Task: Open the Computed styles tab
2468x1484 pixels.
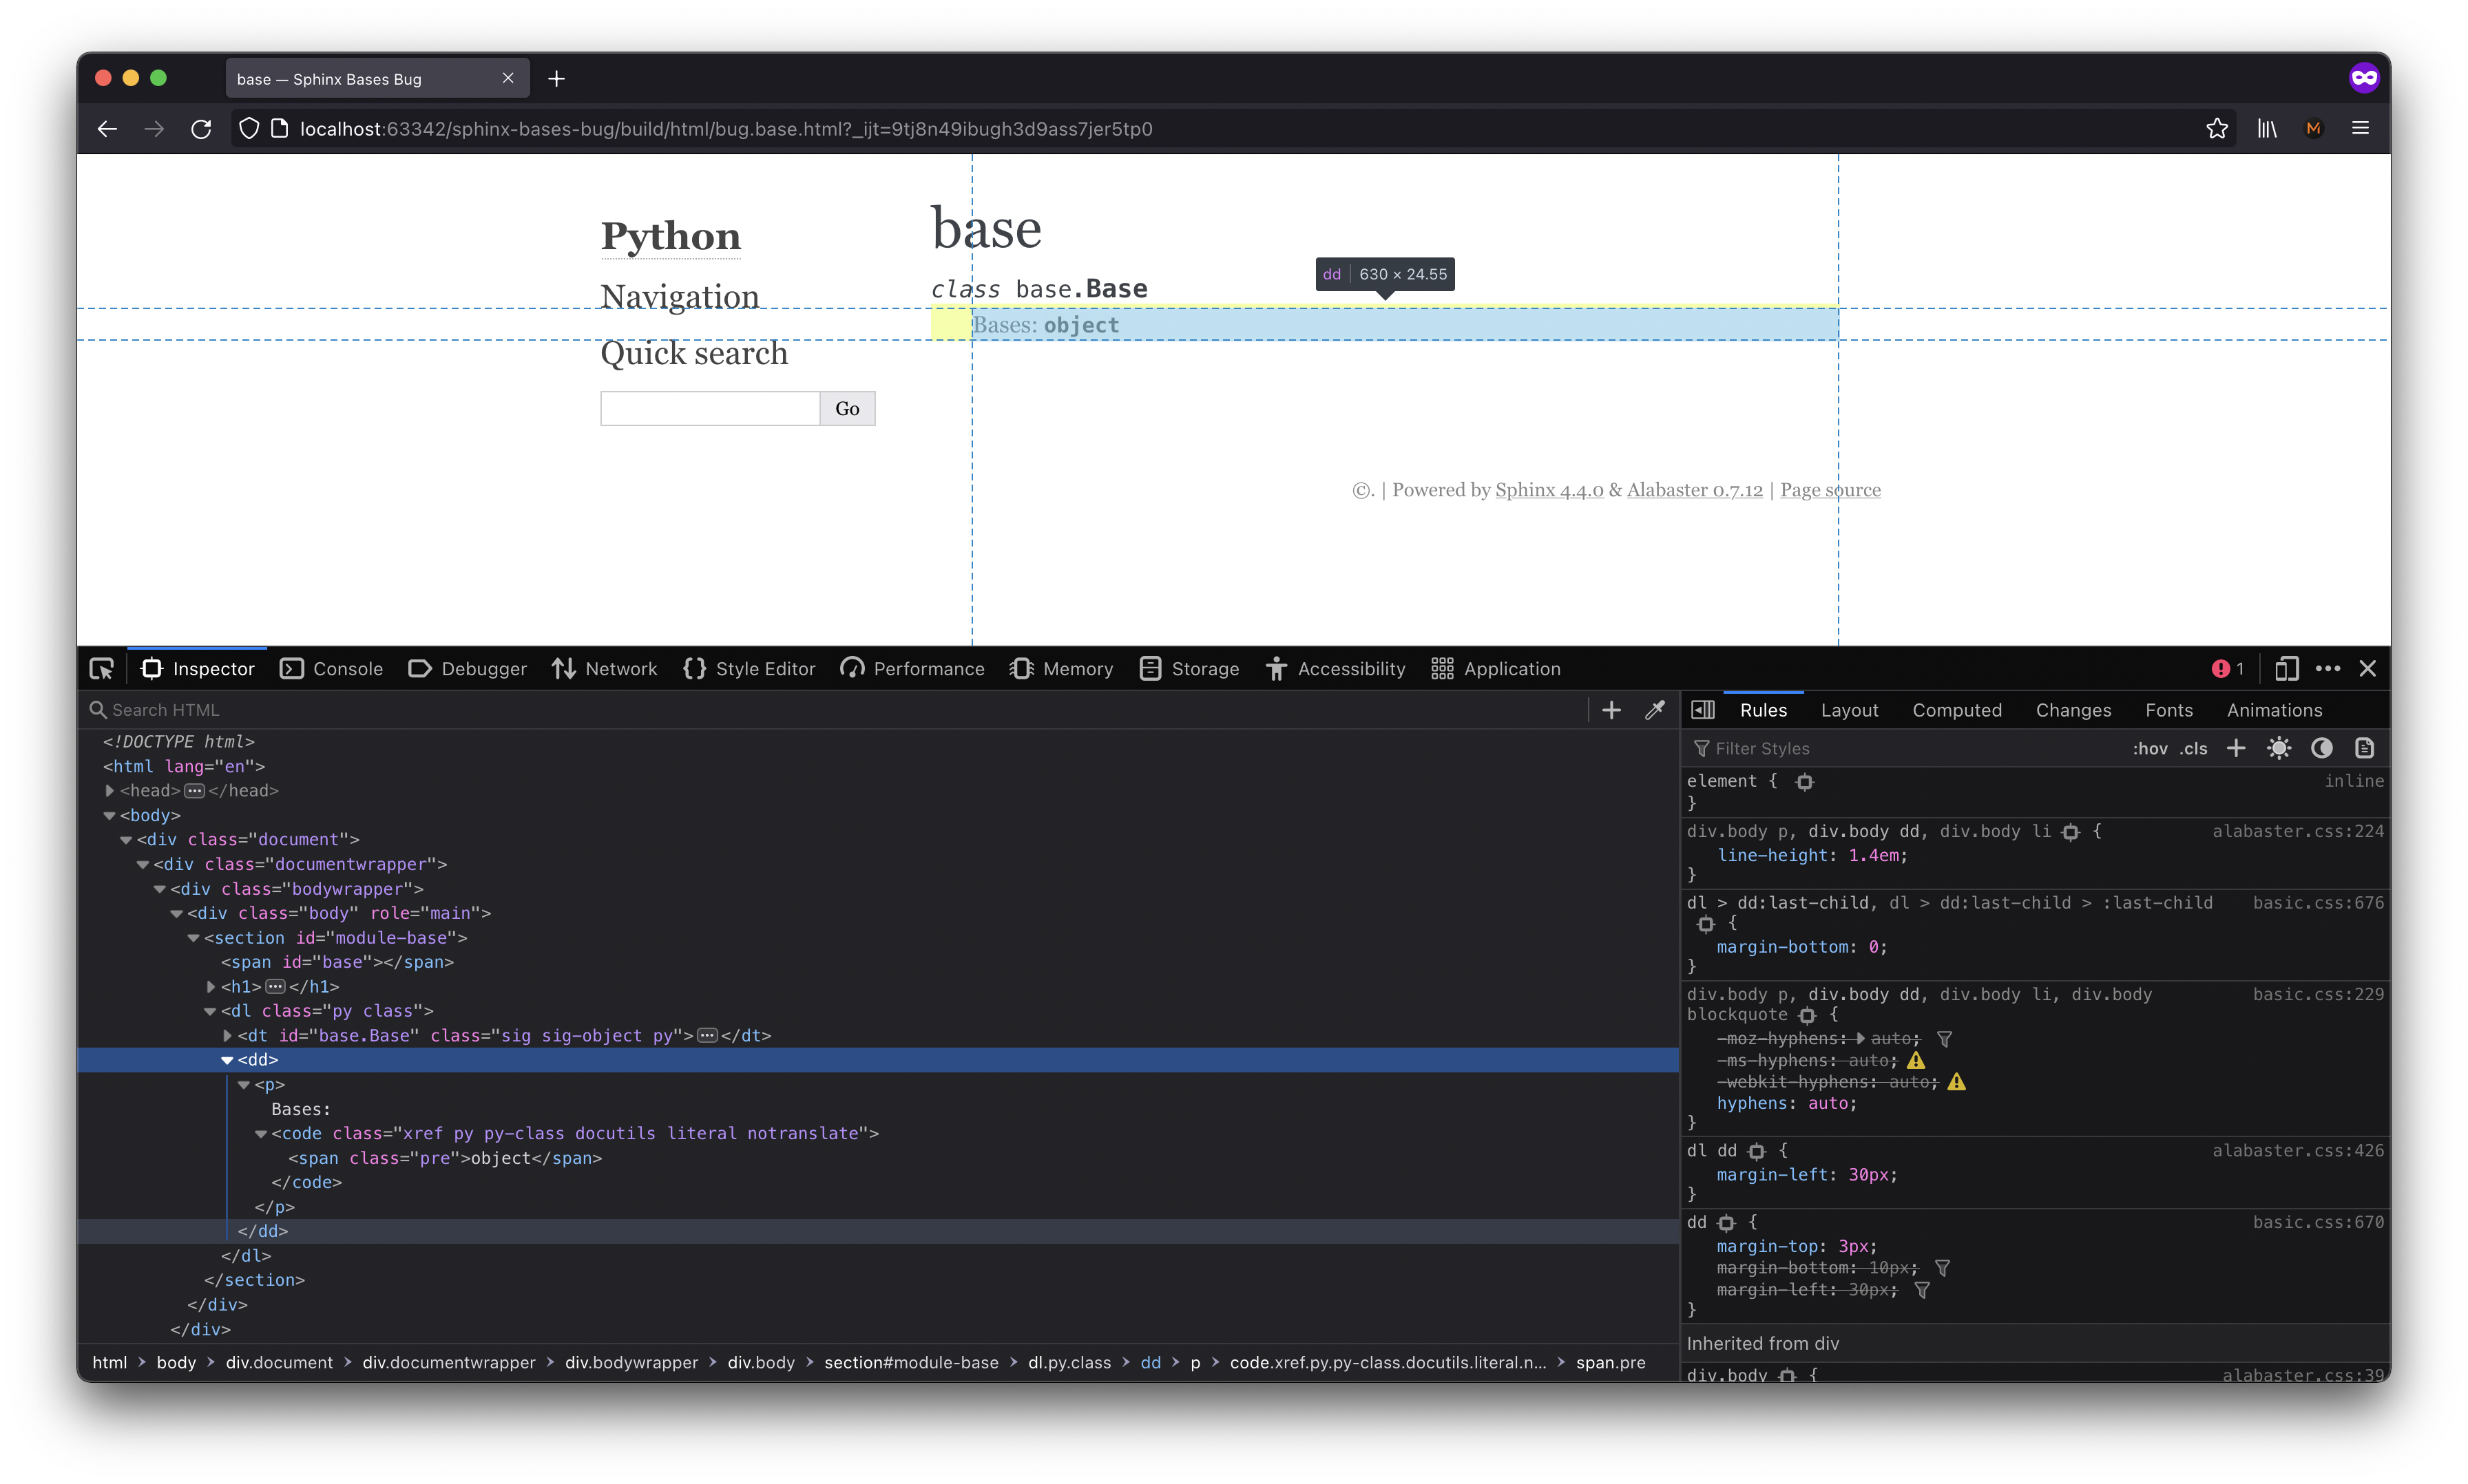Action: tap(1956, 710)
